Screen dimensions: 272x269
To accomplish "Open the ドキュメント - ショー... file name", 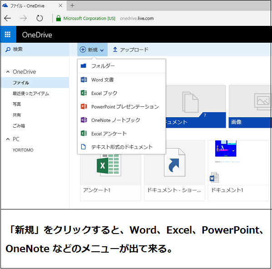I will pyautogui.click(x=174, y=190).
